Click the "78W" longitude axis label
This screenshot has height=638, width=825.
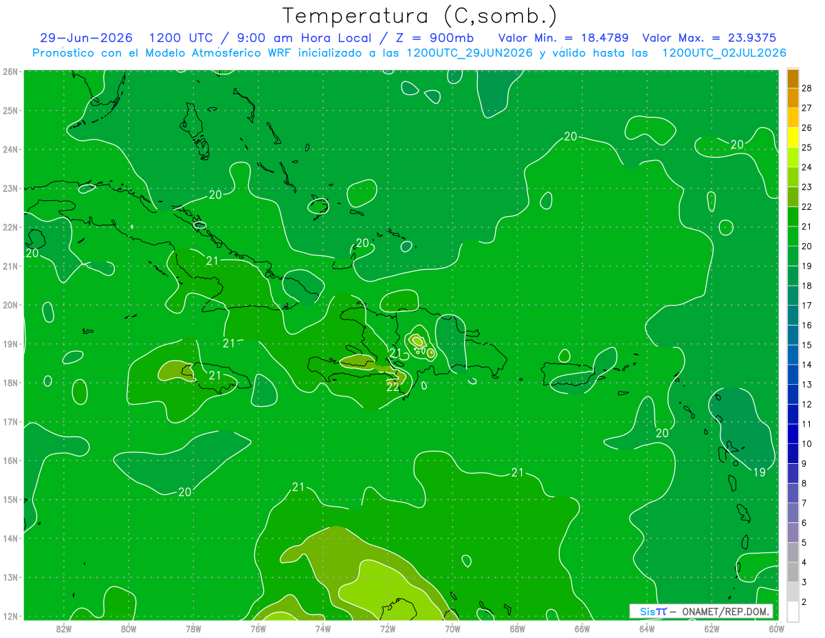193,628
